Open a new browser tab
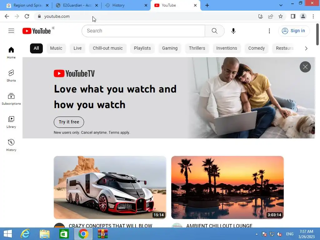The height and width of the screenshot is (240, 320). pyautogui.click(x=207, y=5)
